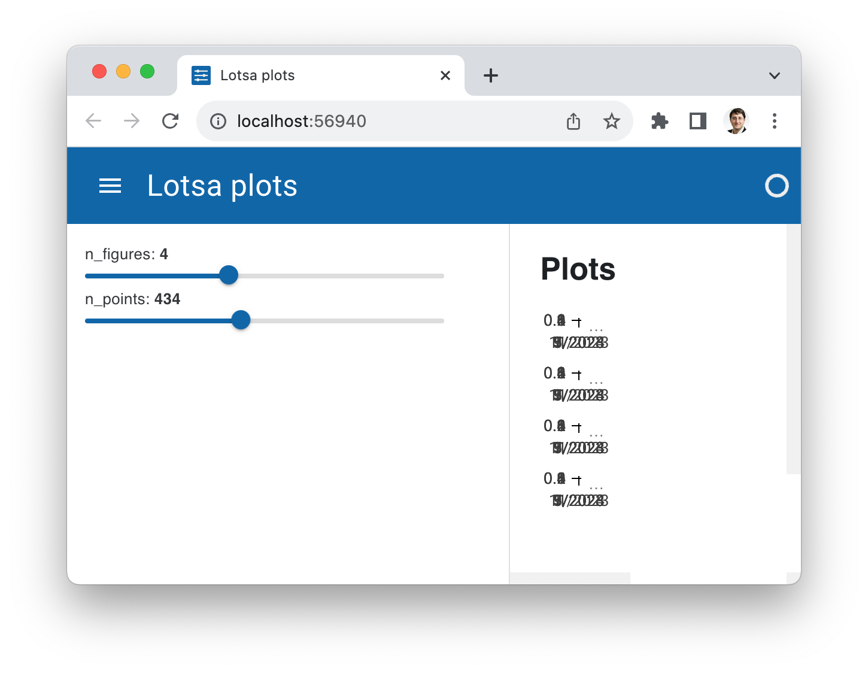Open the Extensions puzzle icon
Viewport: 868px width, 673px height.
tap(660, 121)
